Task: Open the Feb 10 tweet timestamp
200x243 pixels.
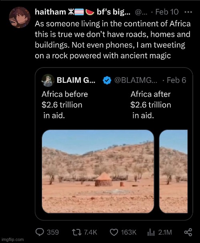Action: point(167,12)
